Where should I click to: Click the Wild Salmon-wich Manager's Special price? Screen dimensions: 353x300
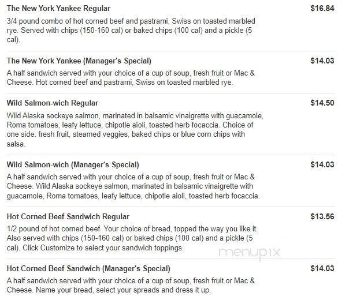tap(324, 164)
